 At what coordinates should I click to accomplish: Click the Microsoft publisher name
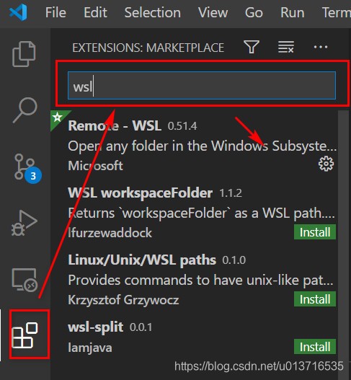coord(95,166)
